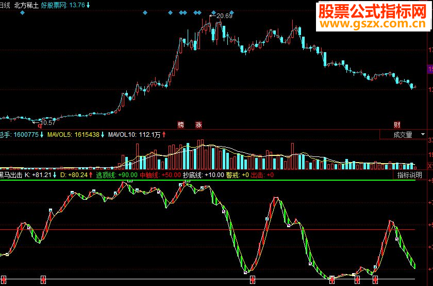Select the 日线 period label
This screenshot has width=433, height=286.
coord(5,5)
